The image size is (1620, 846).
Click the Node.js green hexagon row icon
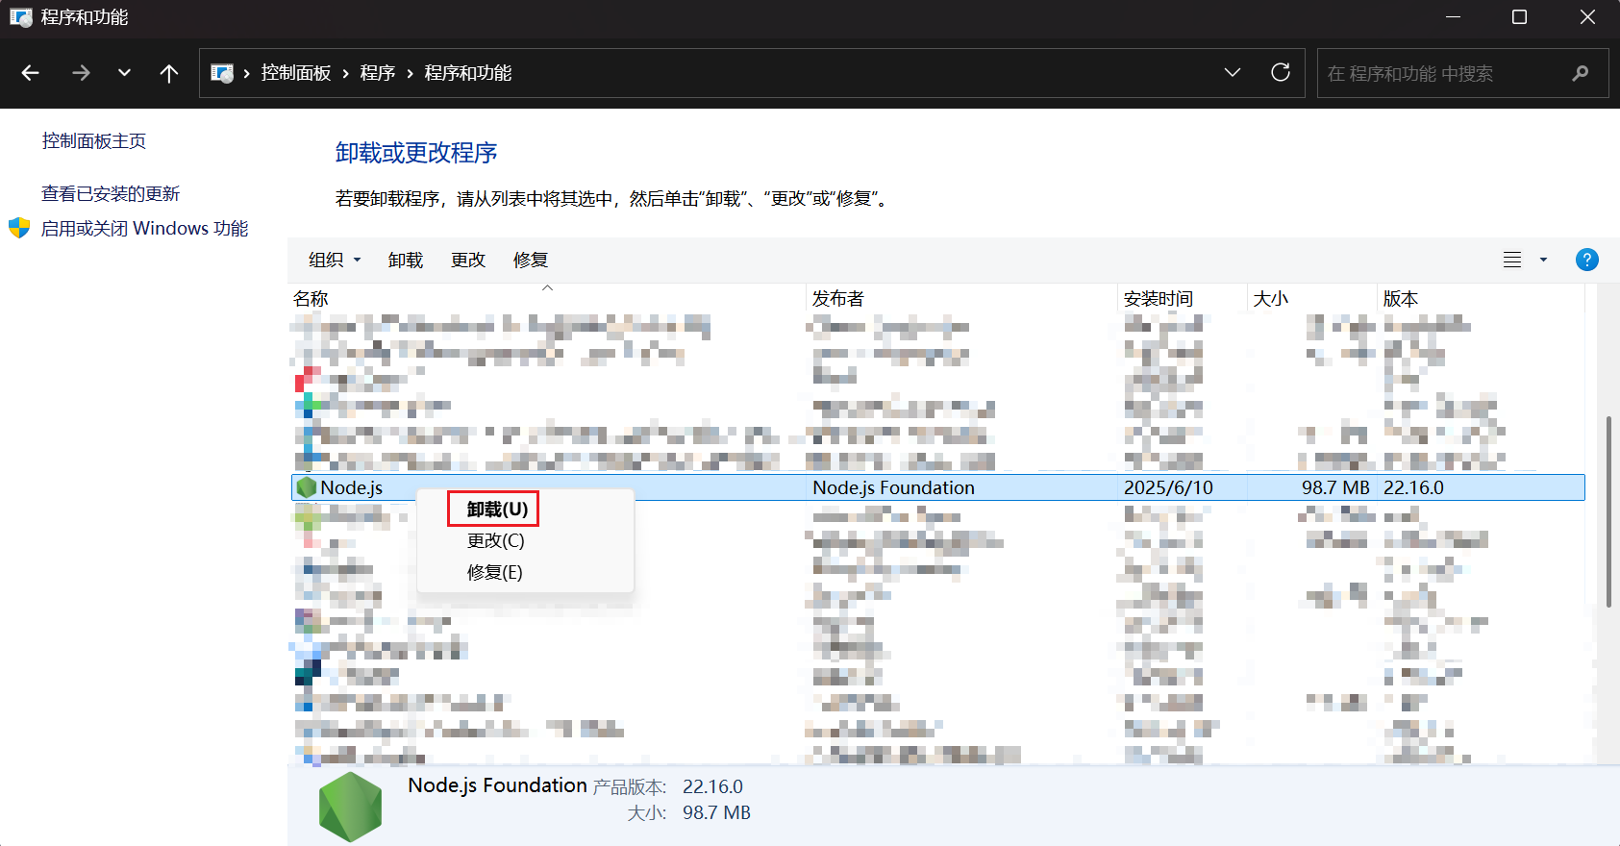click(x=307, y=487)
